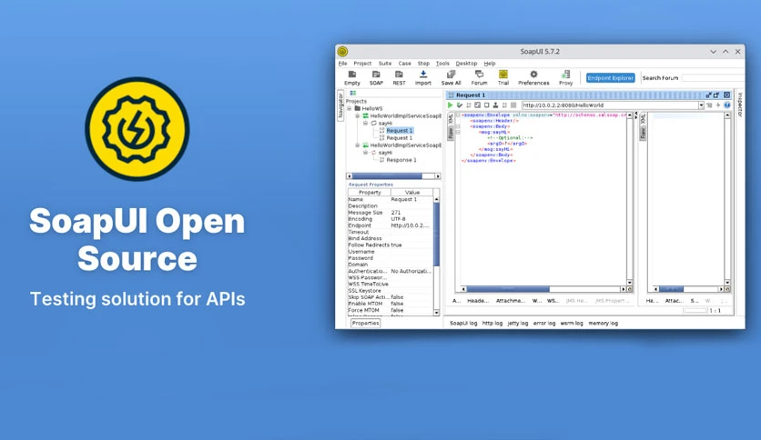The width and height of the screenshot is (761, 440).
Task: Click the green interface icon of first HelloWorldImplServiceSoapB
Action: pos(365,115)
